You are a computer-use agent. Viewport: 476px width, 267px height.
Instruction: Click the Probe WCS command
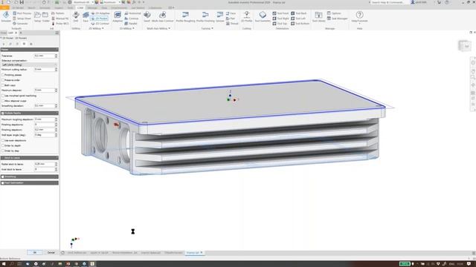click(x=59, y=23)
